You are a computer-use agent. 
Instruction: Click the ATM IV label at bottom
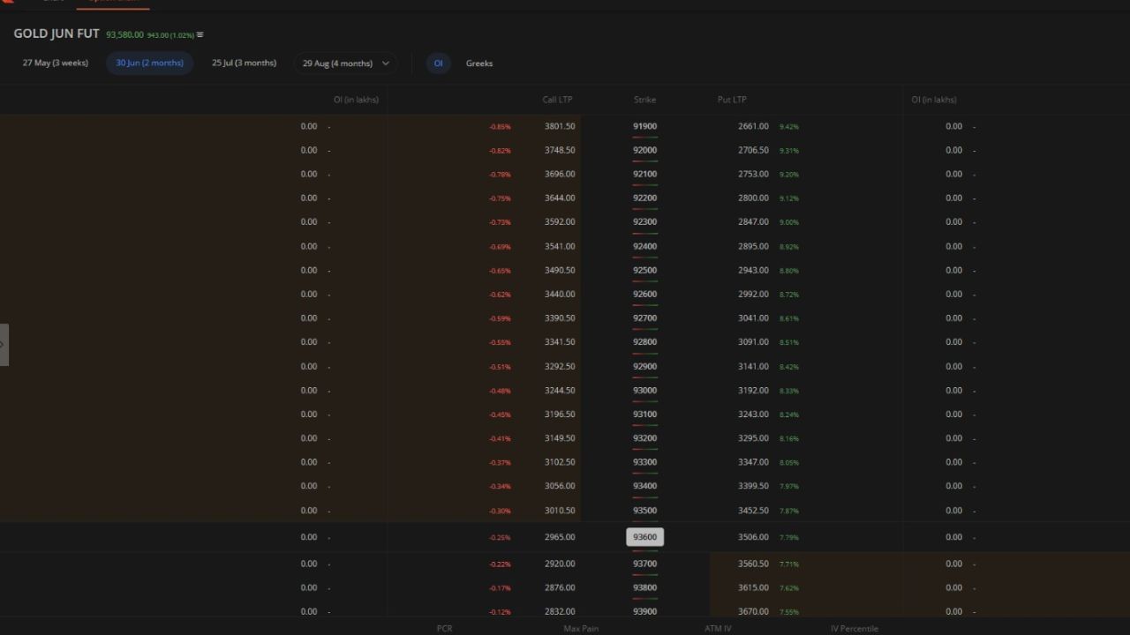(718, 629)
